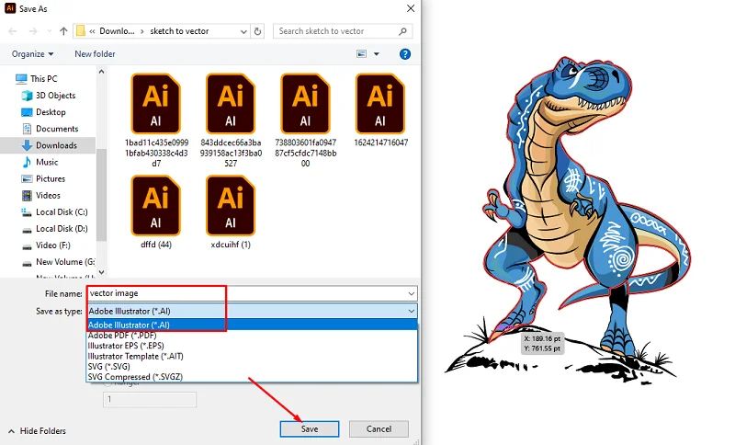Select the 738803601fa0947 AI file
Image resolution: width=735 pixels, height=445 pixels.
[x=305, y=120]
